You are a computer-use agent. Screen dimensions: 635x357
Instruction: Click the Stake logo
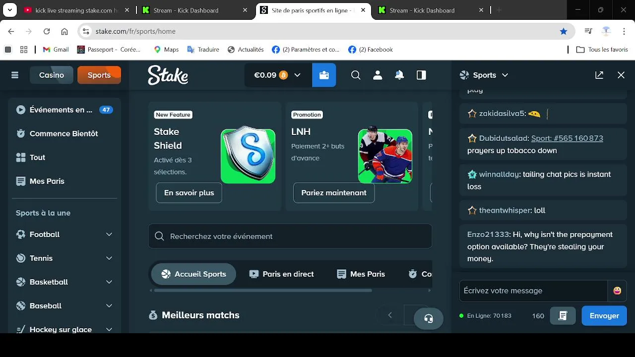tap(168, 75)
